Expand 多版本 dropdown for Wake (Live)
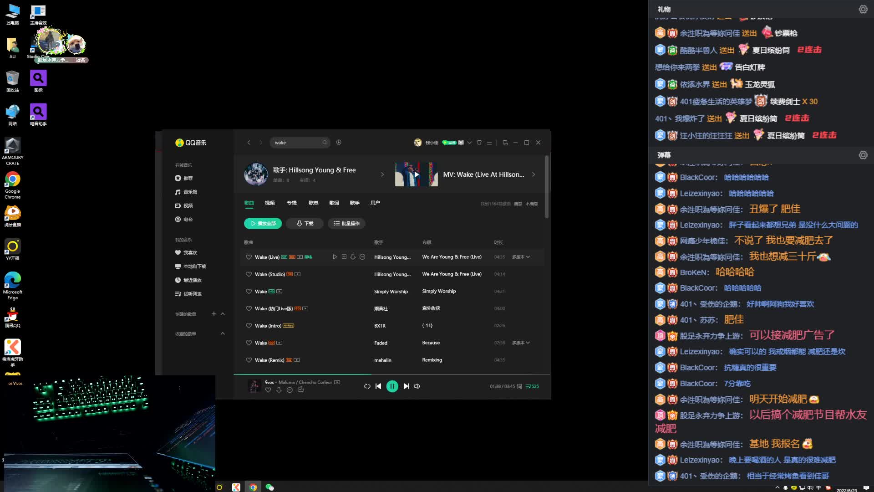The image size is (874, 492). (521, 257)
